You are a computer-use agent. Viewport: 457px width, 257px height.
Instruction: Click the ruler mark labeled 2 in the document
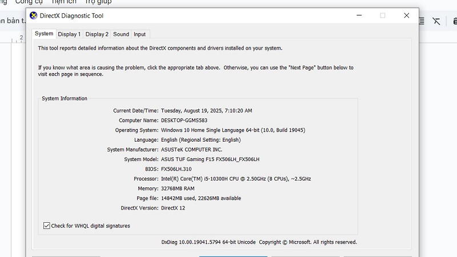tap(21, 37)
